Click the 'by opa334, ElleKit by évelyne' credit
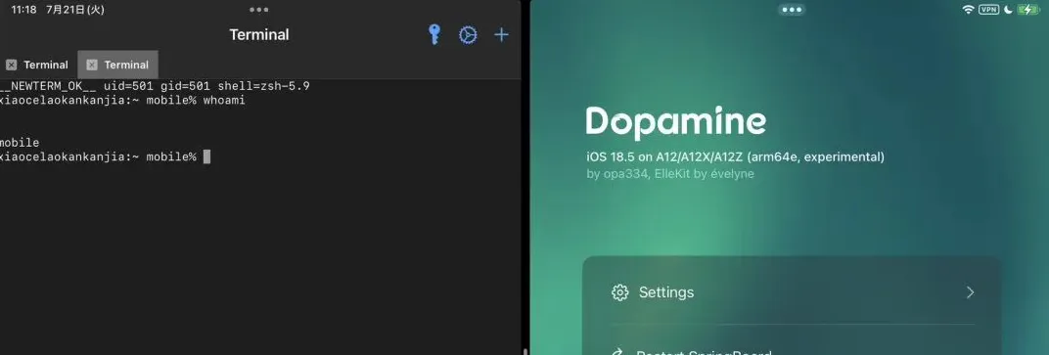 pos(669,174)
